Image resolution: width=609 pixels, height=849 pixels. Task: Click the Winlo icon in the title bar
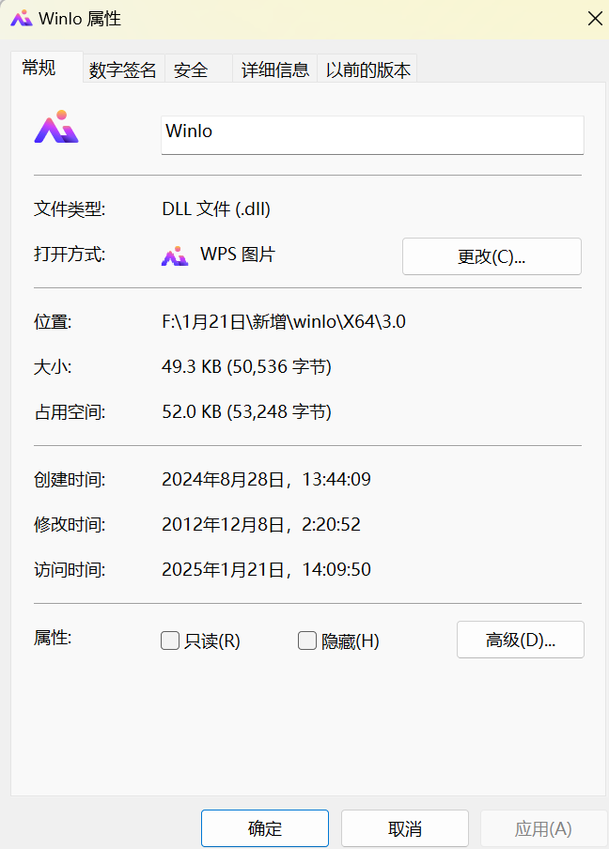[x=22, y=19]
